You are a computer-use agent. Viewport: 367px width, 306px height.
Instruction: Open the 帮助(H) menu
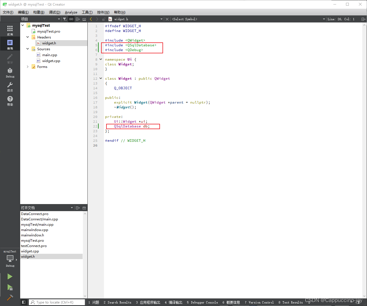[x=120, y=12]
